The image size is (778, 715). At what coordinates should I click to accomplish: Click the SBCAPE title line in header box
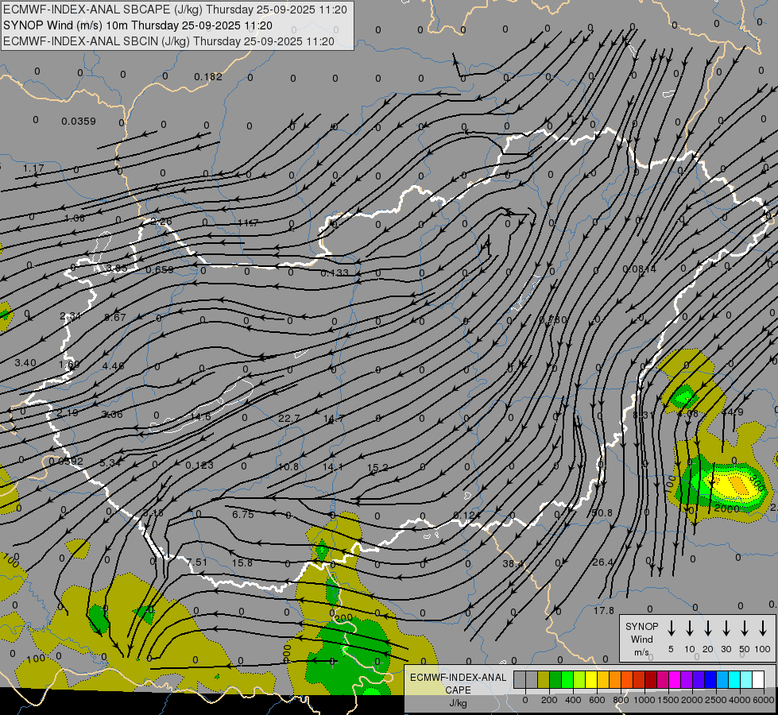click(175, 10)
